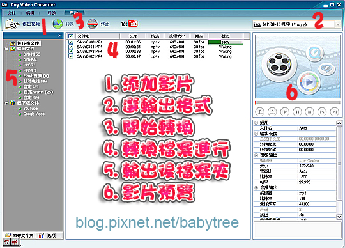Click the mp3 audio encoder value
The width and height of the screenshot is (345, 248).
coord(303,193)
